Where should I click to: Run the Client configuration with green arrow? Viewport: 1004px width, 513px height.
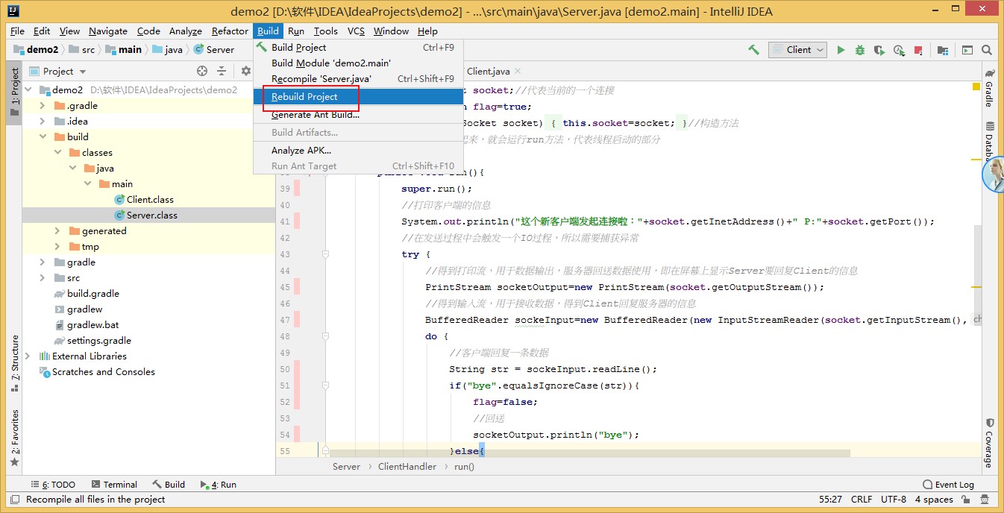pyautogui.click(x=841, y=50)
